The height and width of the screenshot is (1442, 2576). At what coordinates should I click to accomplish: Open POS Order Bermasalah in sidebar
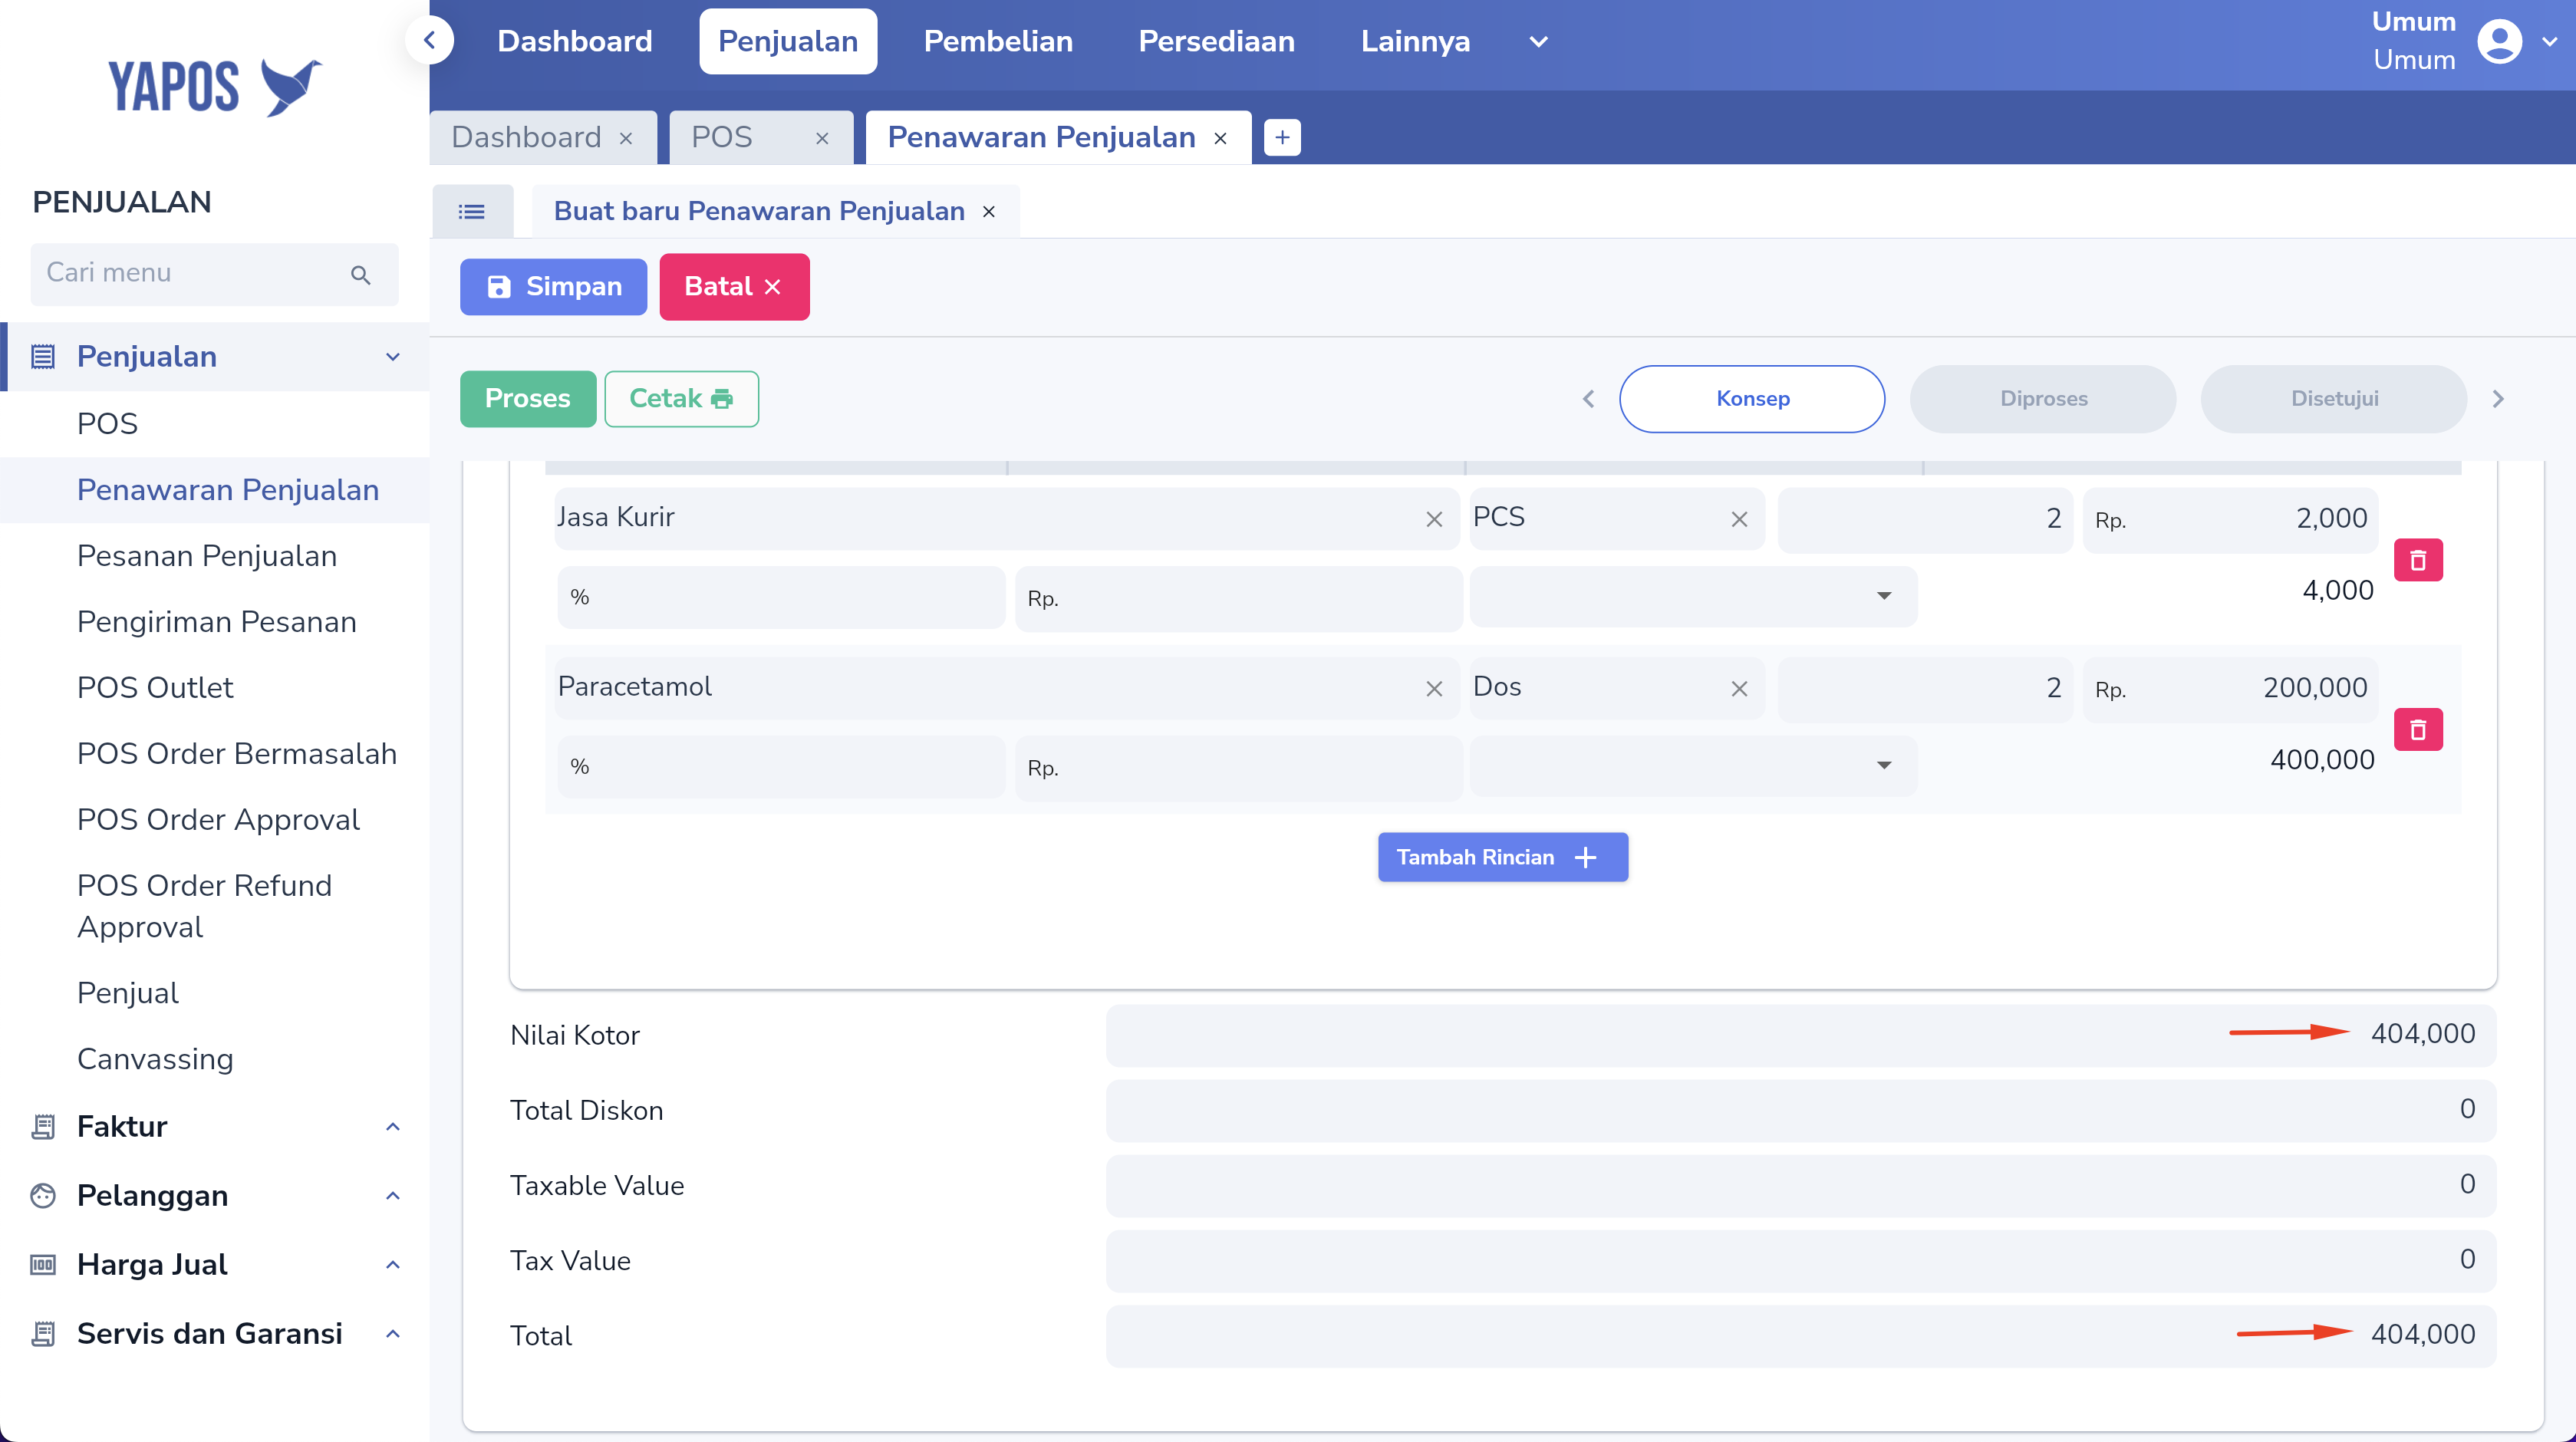pos(237,754)
